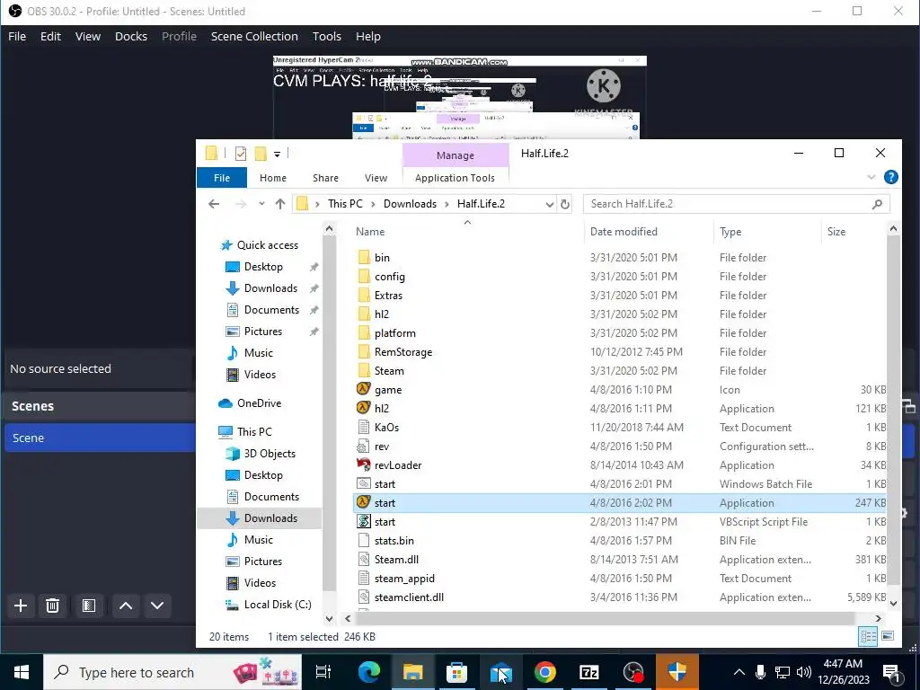Open Explorer help question mark icon

coord(890,177)
